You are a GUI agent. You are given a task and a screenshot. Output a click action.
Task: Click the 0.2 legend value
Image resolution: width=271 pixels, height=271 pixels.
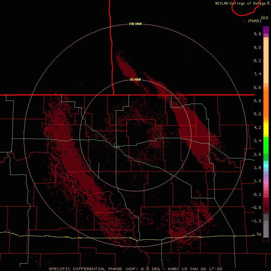tap(257, 195)
